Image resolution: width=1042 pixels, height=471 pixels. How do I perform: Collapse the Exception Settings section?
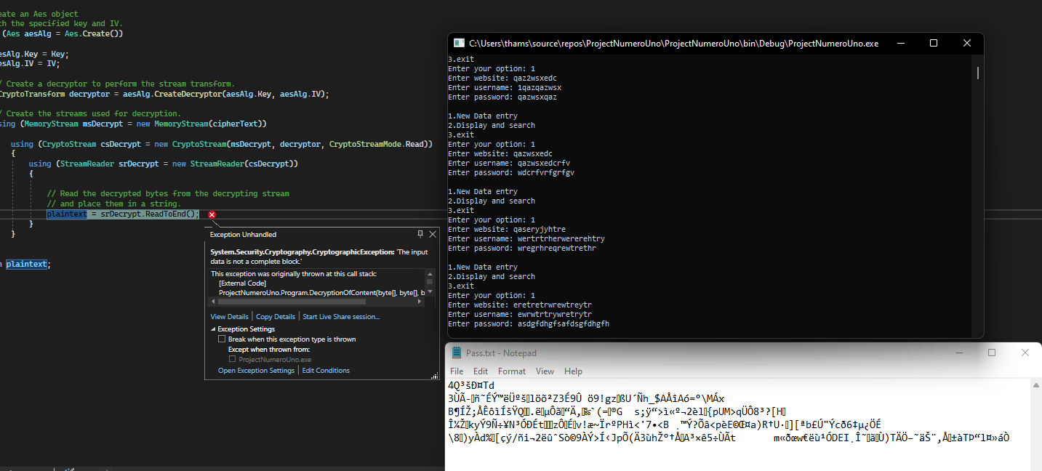(x=213, y=329)
